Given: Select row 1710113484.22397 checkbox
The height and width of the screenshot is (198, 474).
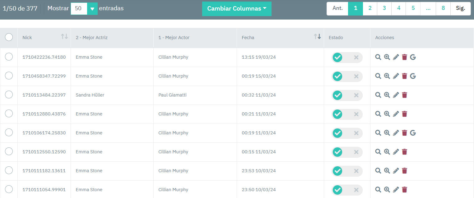Looking at the screenshot, I should pyautogui.click(x=9, y=95).
